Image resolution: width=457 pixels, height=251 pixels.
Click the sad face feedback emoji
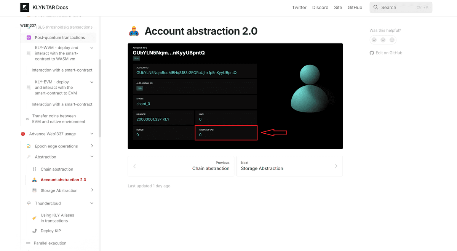pos(374,40)
